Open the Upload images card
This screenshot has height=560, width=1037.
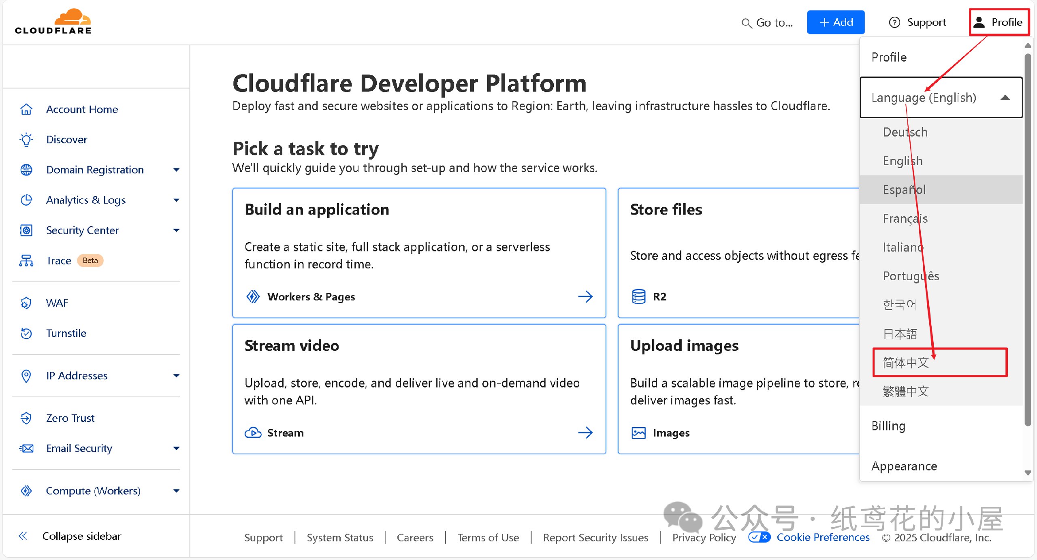[x=738, y=389]
